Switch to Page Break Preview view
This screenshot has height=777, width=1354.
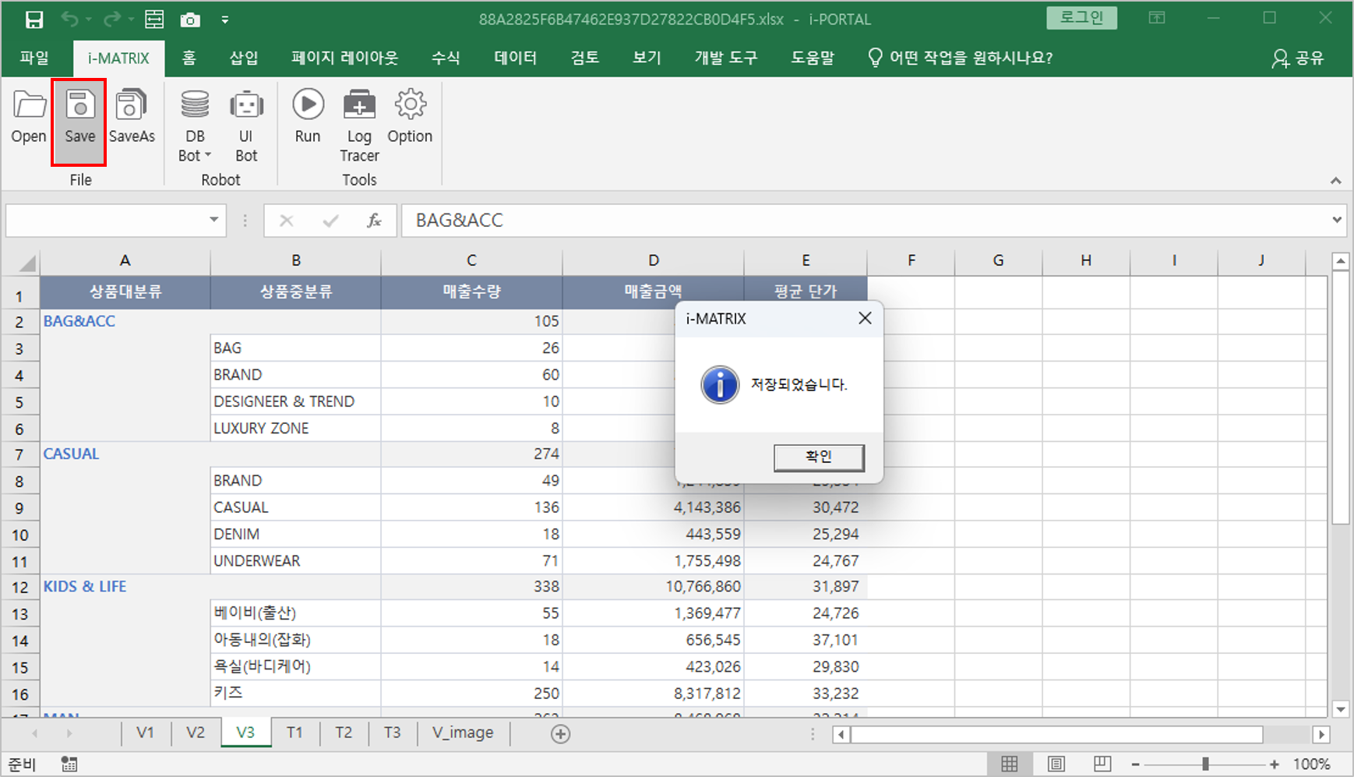pos(1102,764)
